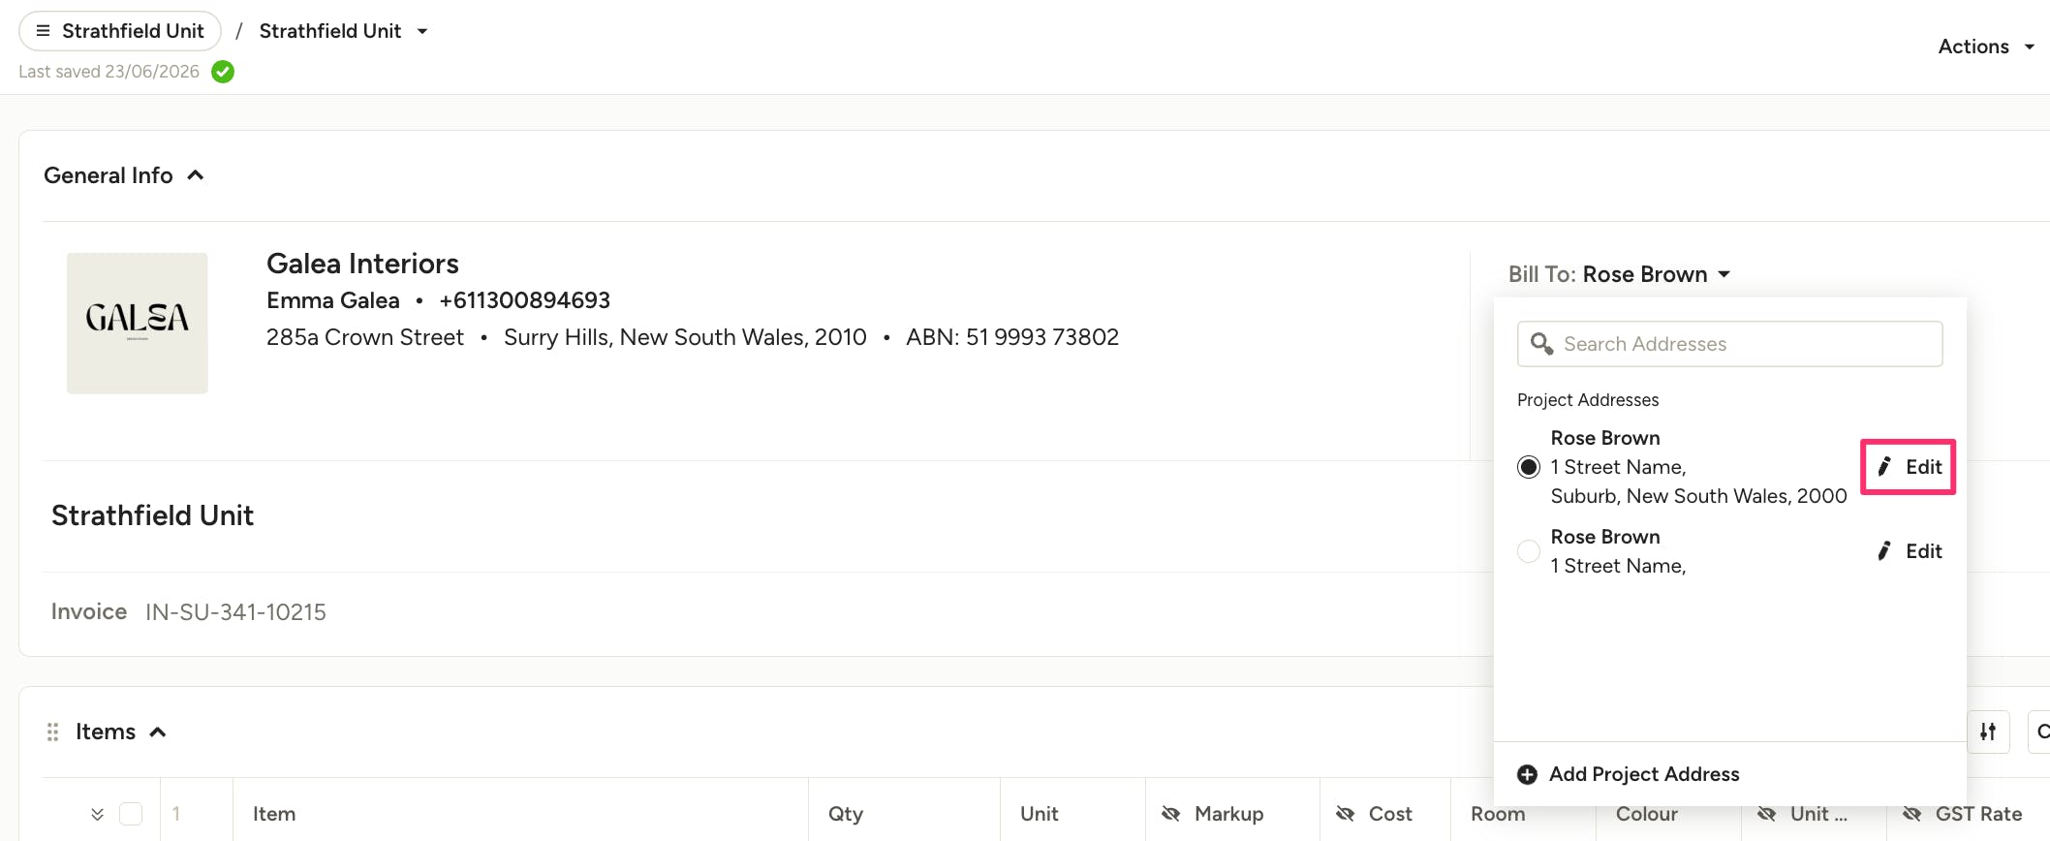Check the select-all items checkbox
Image resolution: width=2050 pixels, height=841 pixels.
131,814
